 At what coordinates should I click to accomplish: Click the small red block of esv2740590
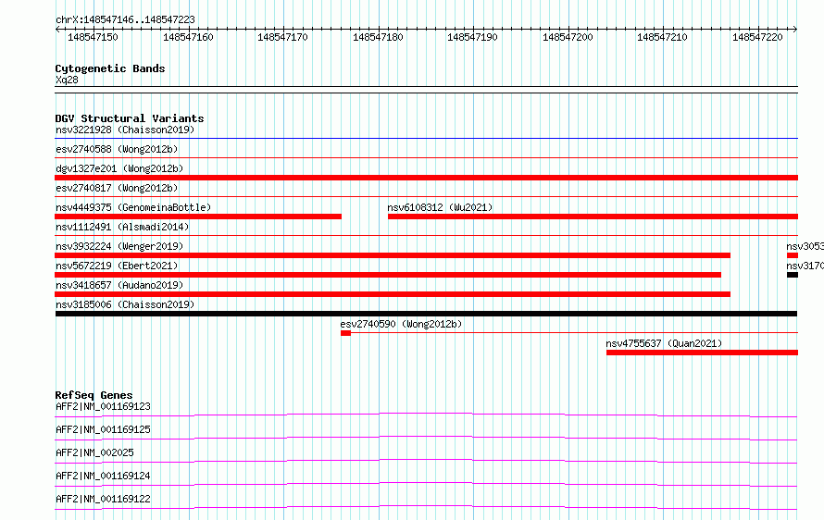coord(345,333)
